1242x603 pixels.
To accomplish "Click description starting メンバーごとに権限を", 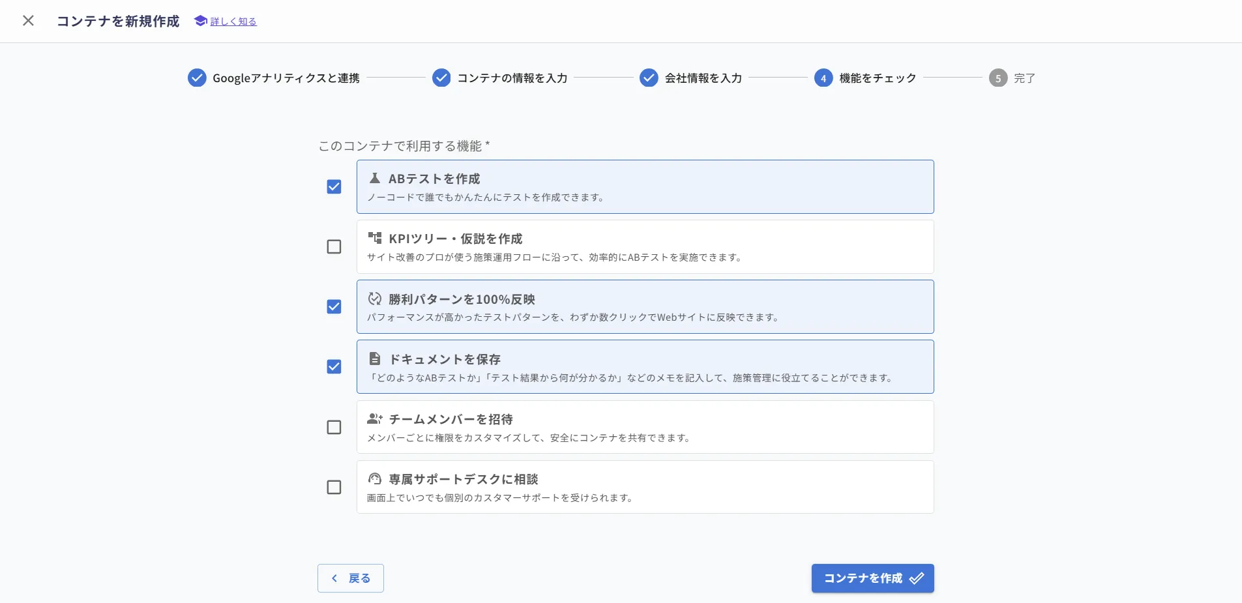I will click(x=529, y=438).
